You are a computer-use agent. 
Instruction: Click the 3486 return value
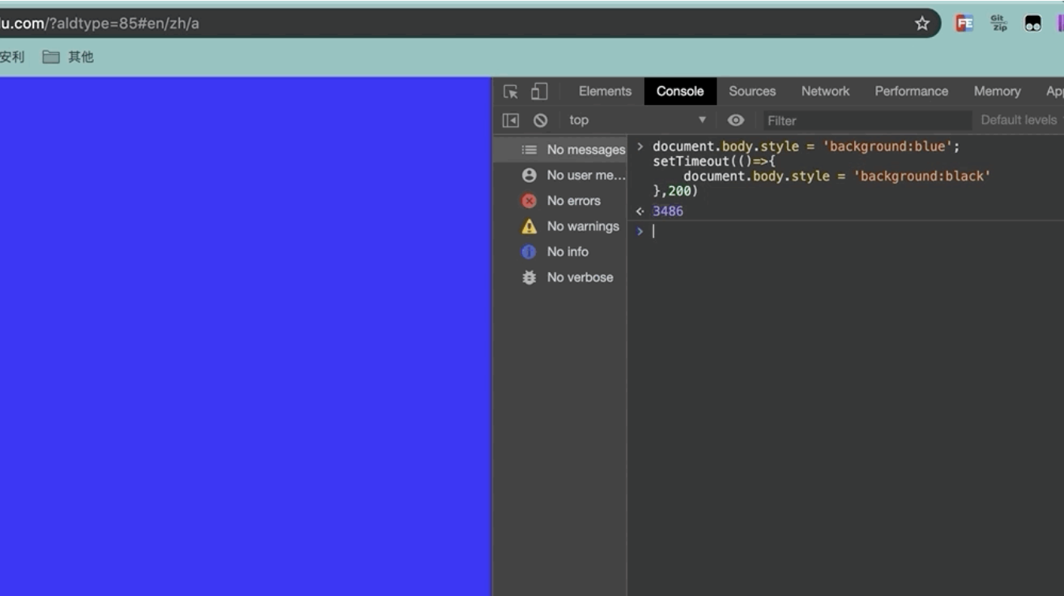[668, 211]
